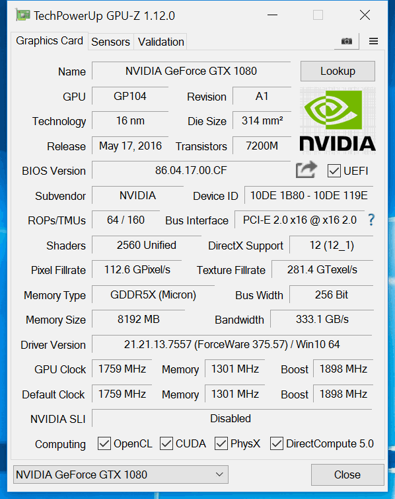This screenshot has width=395, height=499.
Task: Click the BIOS share/export arrow icon
Action: pyautogui.click(x=306, y=170)
